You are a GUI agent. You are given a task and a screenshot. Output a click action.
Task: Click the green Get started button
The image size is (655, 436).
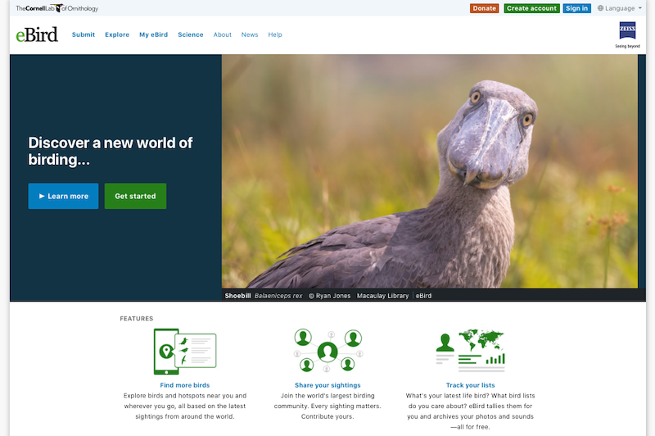tap(135, 196)
